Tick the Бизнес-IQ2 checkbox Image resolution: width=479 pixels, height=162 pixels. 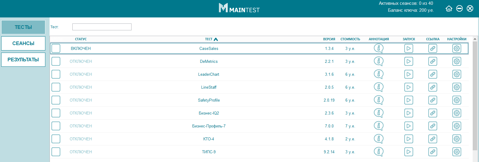pos(56,113)
